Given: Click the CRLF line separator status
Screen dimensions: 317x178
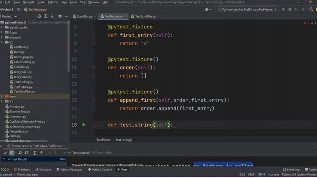Looking at the screenshot, I should pos(251,174).
